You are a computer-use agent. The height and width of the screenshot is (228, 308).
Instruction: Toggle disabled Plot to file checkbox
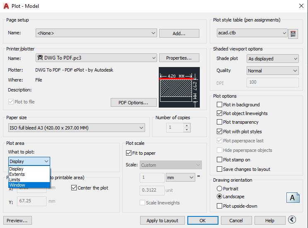coord(11,102)
